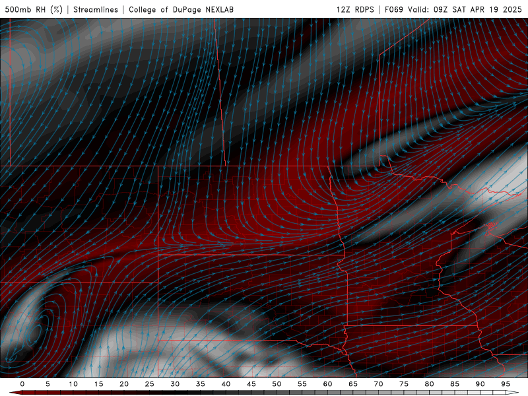The height and width of the screenshot is (396, 528).
Task: Click the 75 value on the color scale
Action: point(404,384)
